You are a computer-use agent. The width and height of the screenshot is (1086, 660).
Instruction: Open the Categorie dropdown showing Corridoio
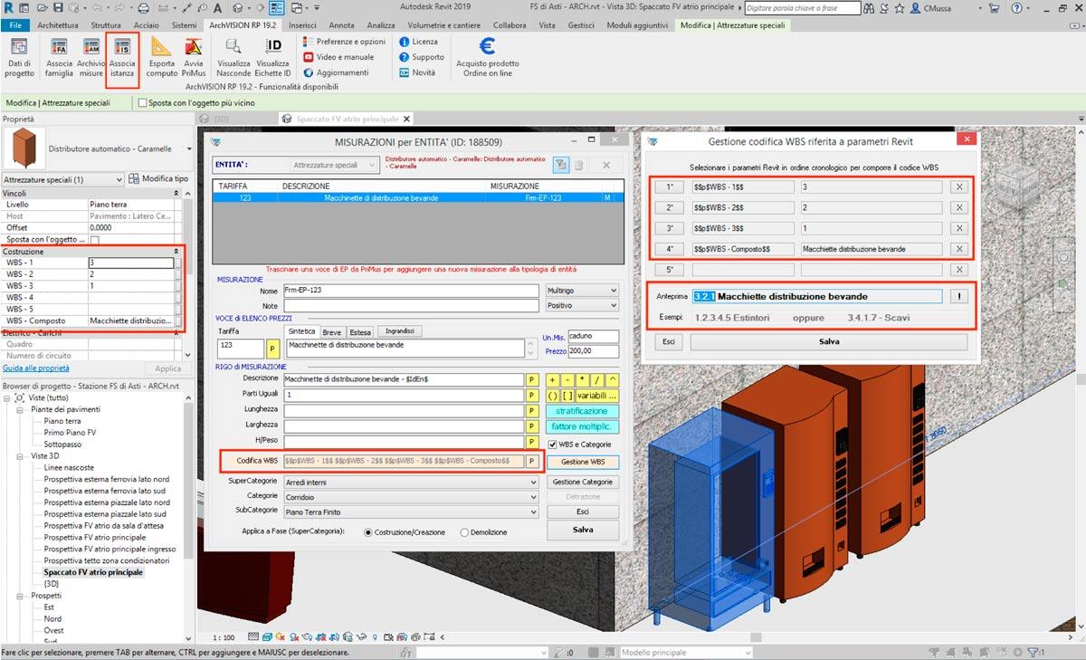tap(411, 496)
